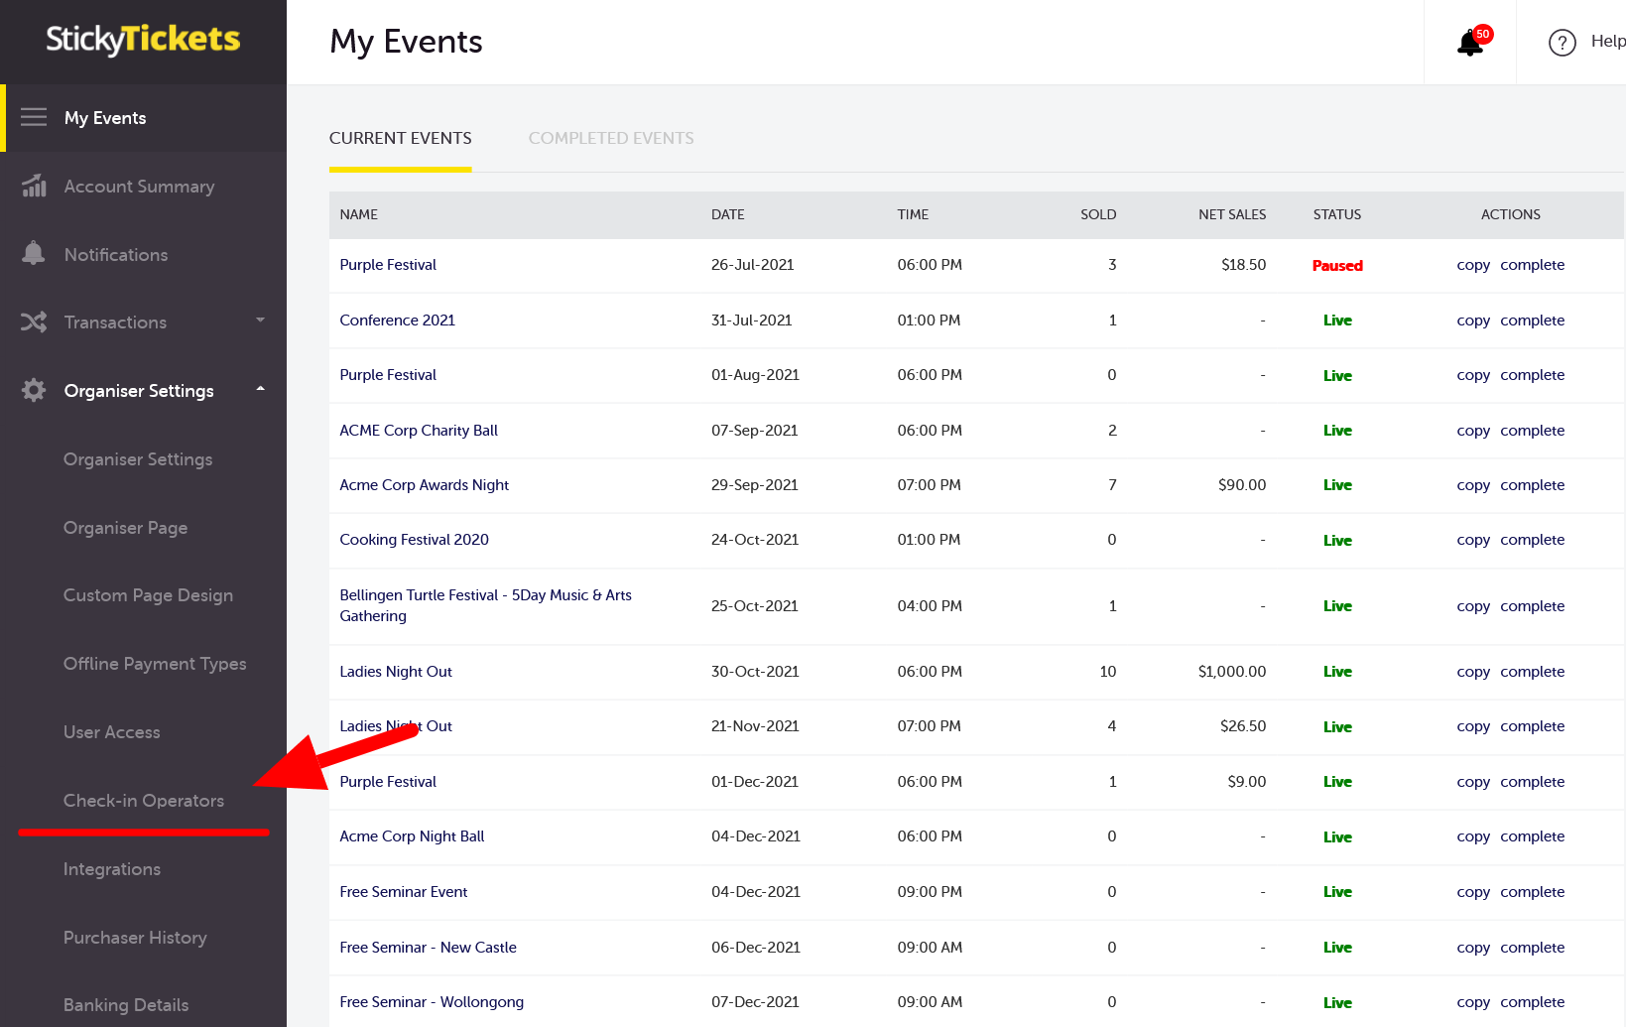
Task: Open the ACME Corp Charity Ball event
Action: pyautogui.click(x=419, y=431)
